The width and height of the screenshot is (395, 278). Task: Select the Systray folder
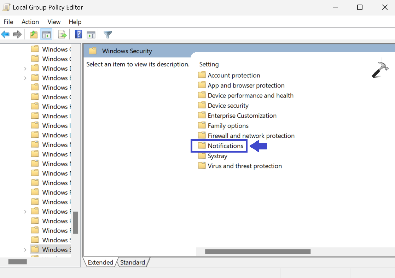pyautogui.click(x=213, y=156)
